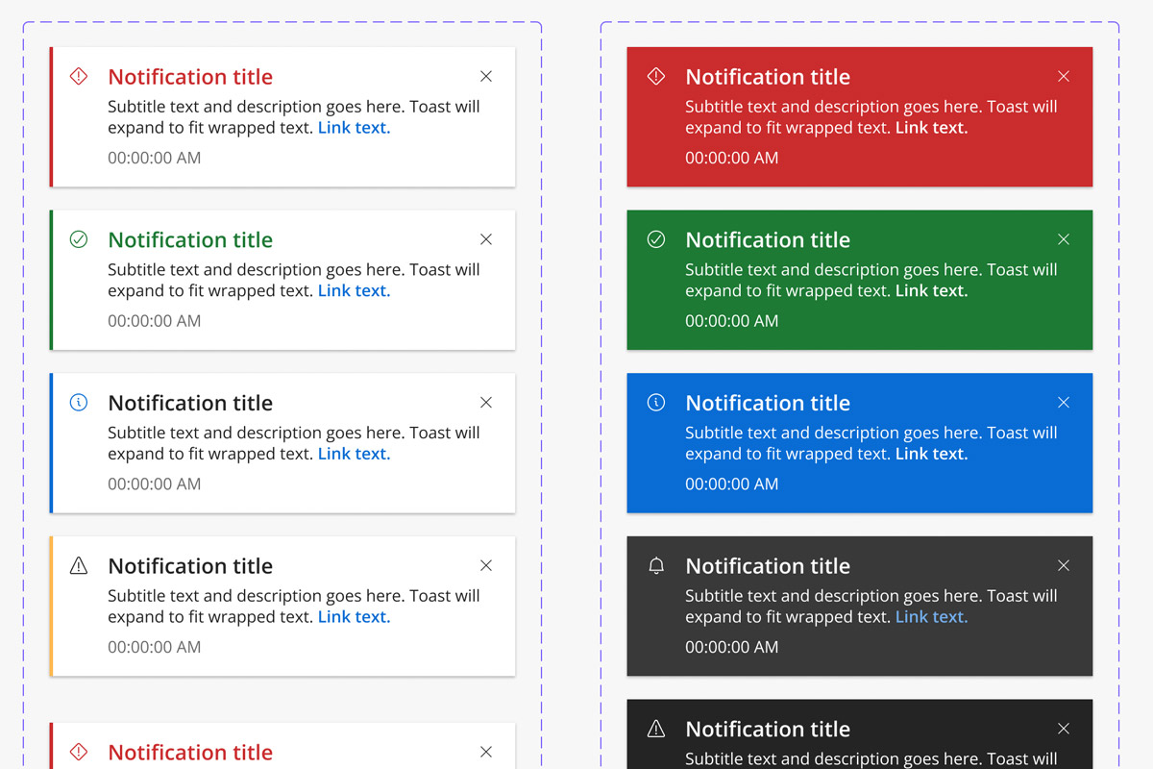The width and height of the screenshot is (1153, 769).
Task: Click the error diamond icon on the top white red-bordered toast
Action: (x=79, y=76)
